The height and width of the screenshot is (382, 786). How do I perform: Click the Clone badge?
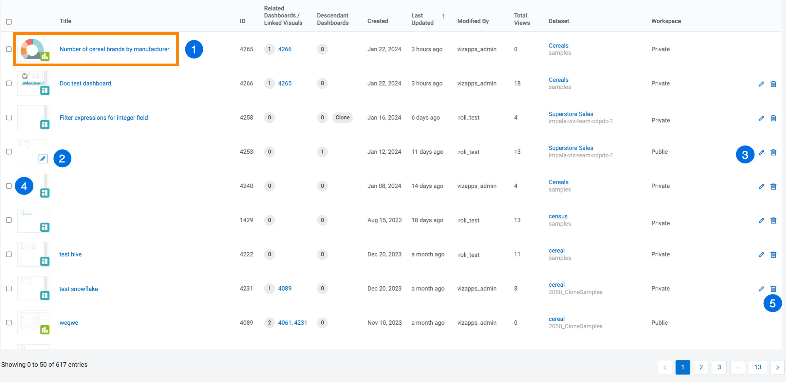coord(343,118)
